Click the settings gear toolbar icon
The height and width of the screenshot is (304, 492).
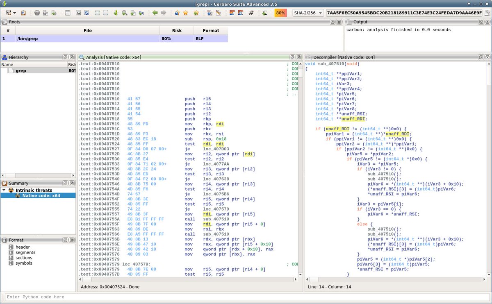click(x=36, y=13)
